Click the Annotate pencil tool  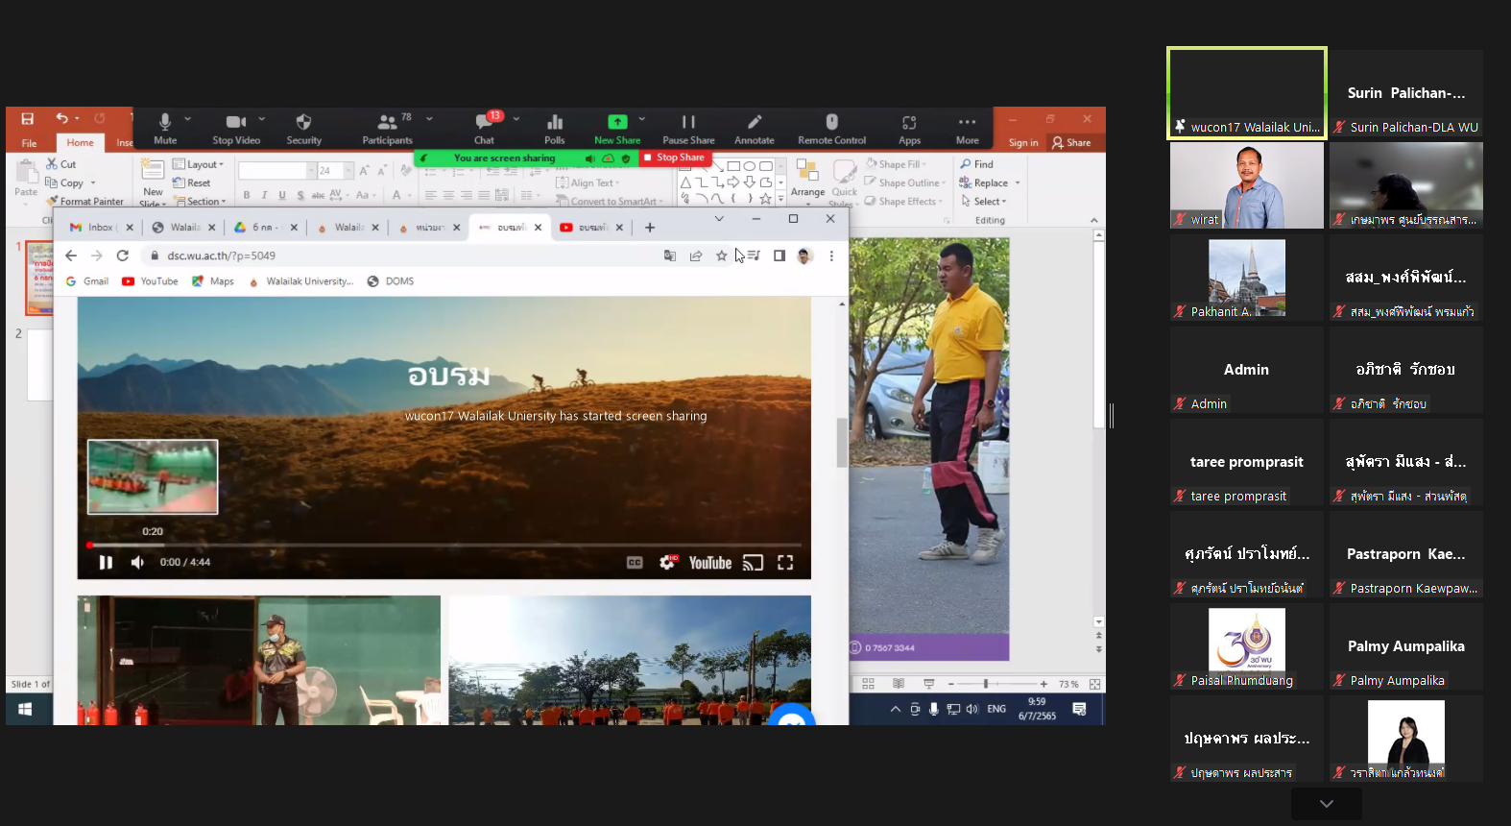coord(755,128)
